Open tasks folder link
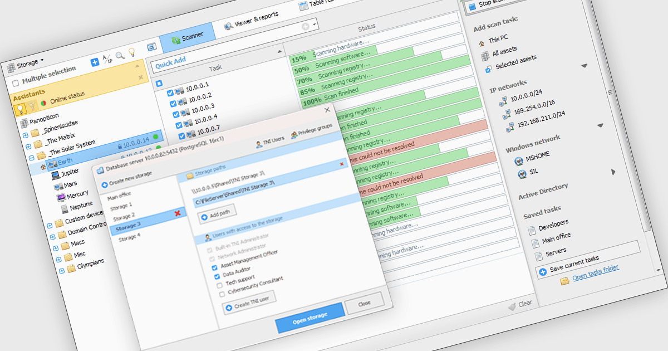Image resolution: width=668 pixels, height=351 pixels. pos(596,272)
